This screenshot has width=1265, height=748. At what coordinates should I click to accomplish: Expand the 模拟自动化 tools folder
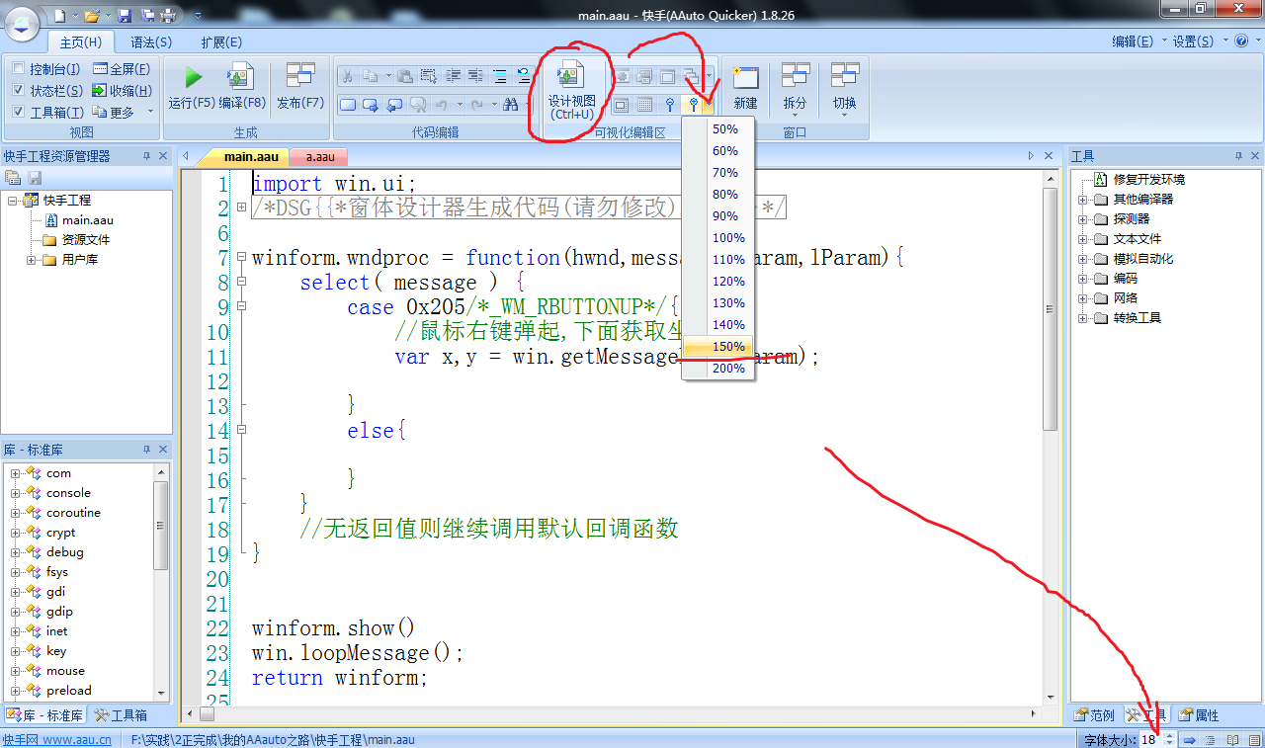[x=1083, y=259]
